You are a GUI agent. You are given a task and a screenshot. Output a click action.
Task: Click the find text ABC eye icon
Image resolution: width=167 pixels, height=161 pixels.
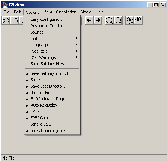pos(130,20)
